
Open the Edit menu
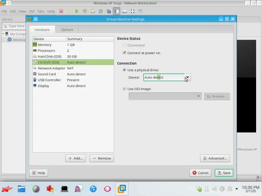(13, 11)
